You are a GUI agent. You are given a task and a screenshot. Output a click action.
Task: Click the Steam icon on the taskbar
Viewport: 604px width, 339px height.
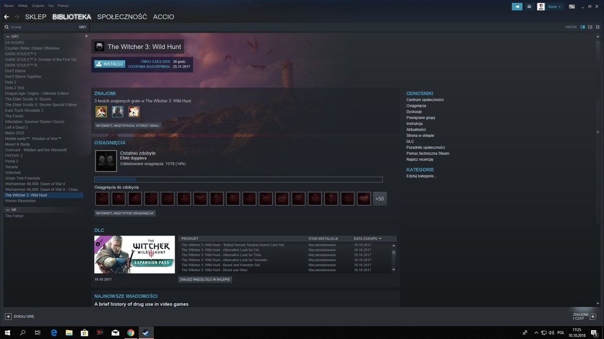click(x=146, y=333)
